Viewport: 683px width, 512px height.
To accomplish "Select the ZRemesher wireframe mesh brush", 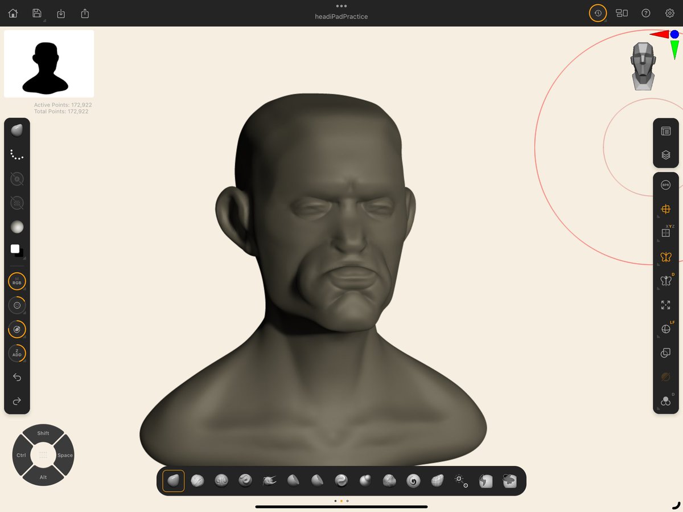I will (437, 481).
